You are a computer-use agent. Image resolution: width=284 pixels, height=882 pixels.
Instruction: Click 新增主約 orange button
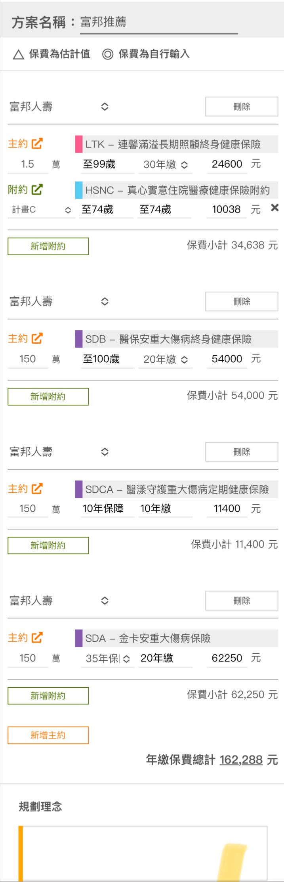[x=48, y=735]
